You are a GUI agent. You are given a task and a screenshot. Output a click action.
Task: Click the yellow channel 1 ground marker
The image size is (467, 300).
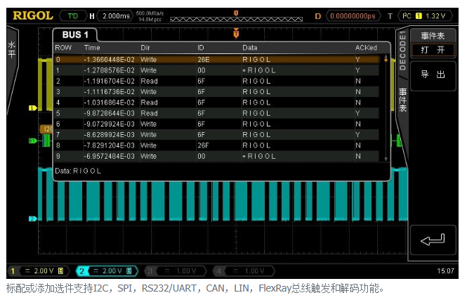32,108
